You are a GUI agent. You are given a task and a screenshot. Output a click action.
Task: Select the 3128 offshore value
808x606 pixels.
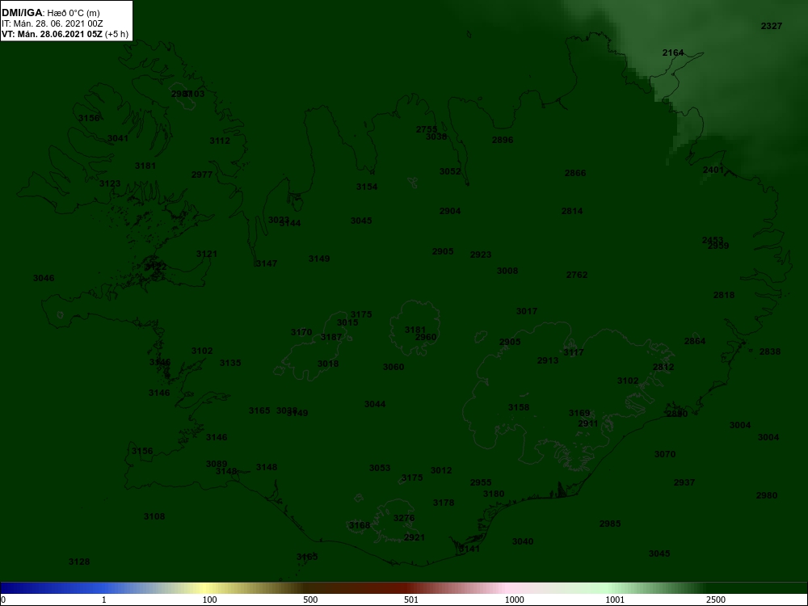tap(79, 562)
